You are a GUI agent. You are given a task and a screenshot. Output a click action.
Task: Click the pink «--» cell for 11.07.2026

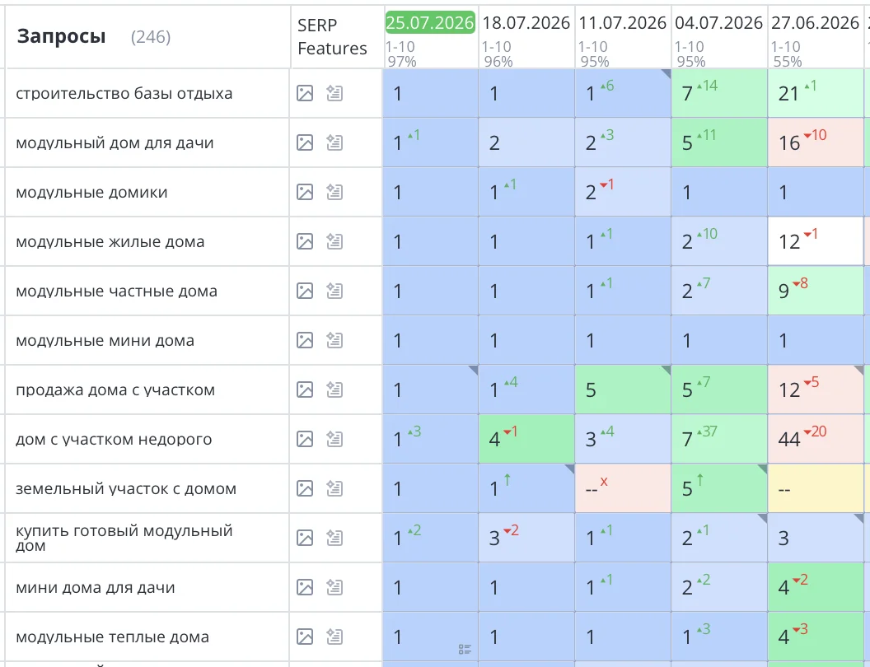[x=623, y=488]
